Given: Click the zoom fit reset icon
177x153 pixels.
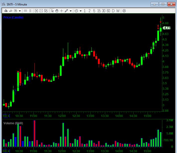Looking at the screenshot, I should pyautogui.click(x=46, y=11).
